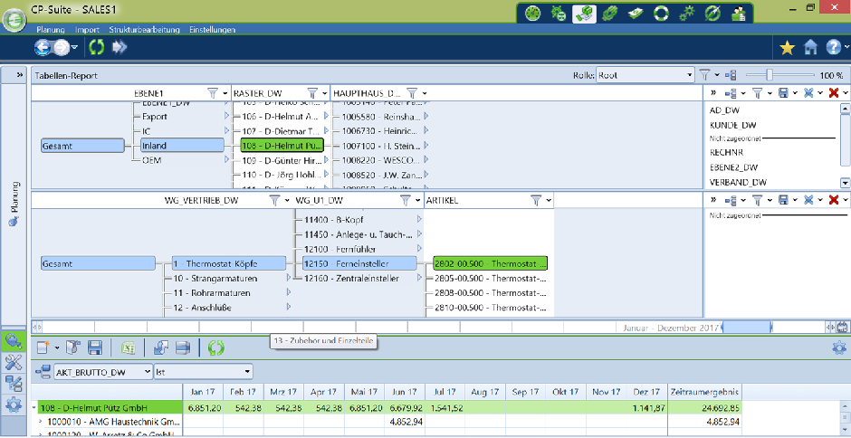Viewport: 851px width, 438px height.
Task: Click the double-arrow skip forward icon
Action: (120, 48)
